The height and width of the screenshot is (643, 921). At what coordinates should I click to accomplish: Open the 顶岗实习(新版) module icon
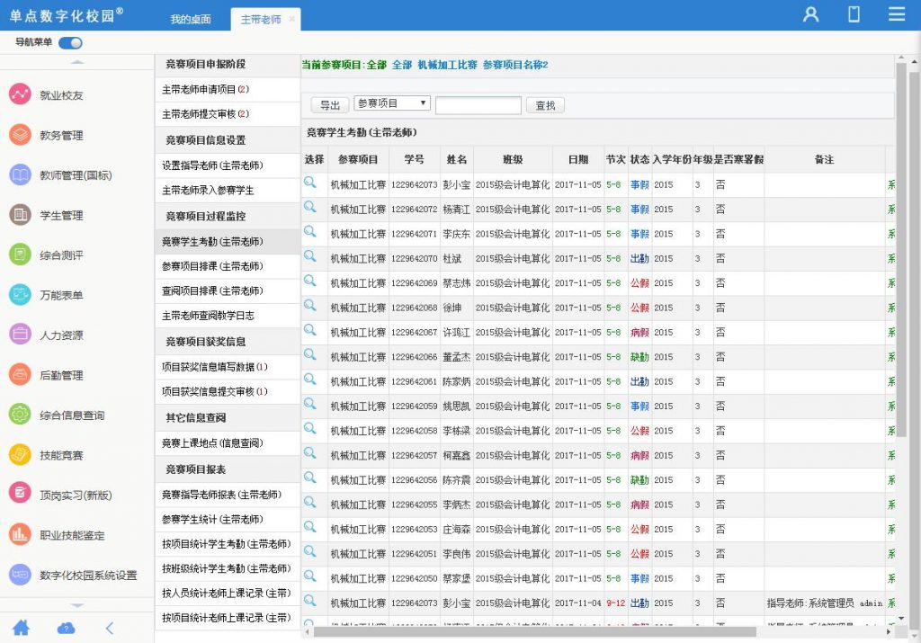click(x=20, y=494)
